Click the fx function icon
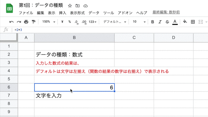Image resolution: width=208 pixels, height=117 pixels. 6,30
